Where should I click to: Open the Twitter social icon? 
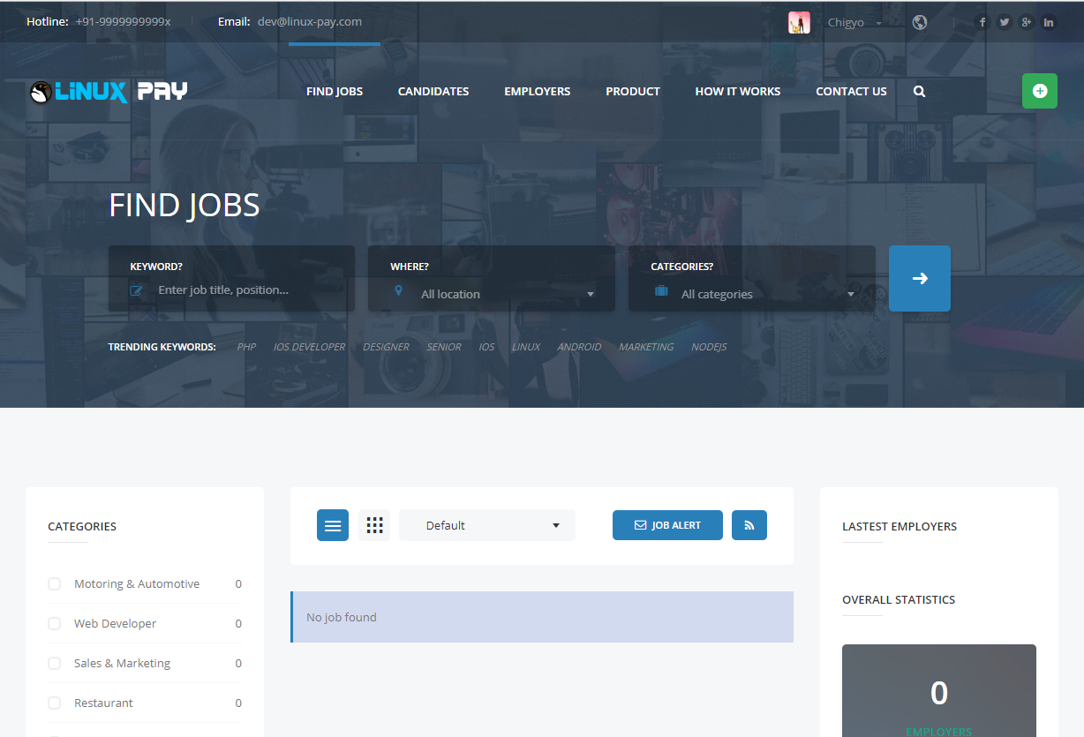1004,22
